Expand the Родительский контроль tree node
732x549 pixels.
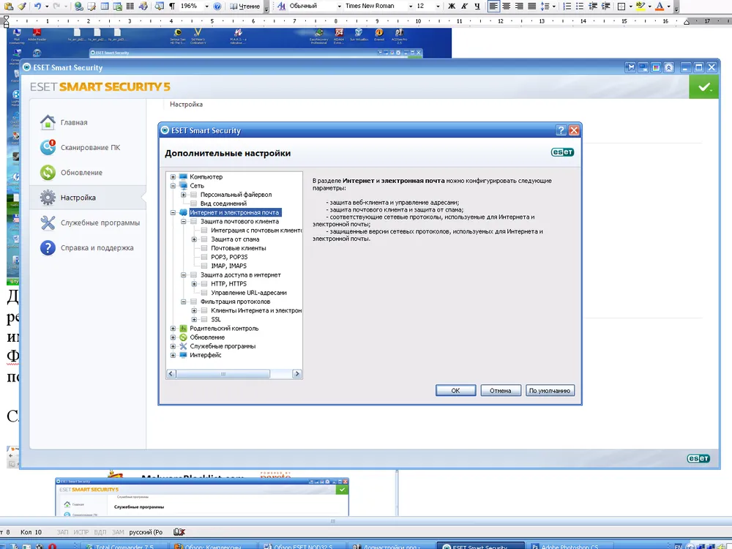tap(173, 329)
